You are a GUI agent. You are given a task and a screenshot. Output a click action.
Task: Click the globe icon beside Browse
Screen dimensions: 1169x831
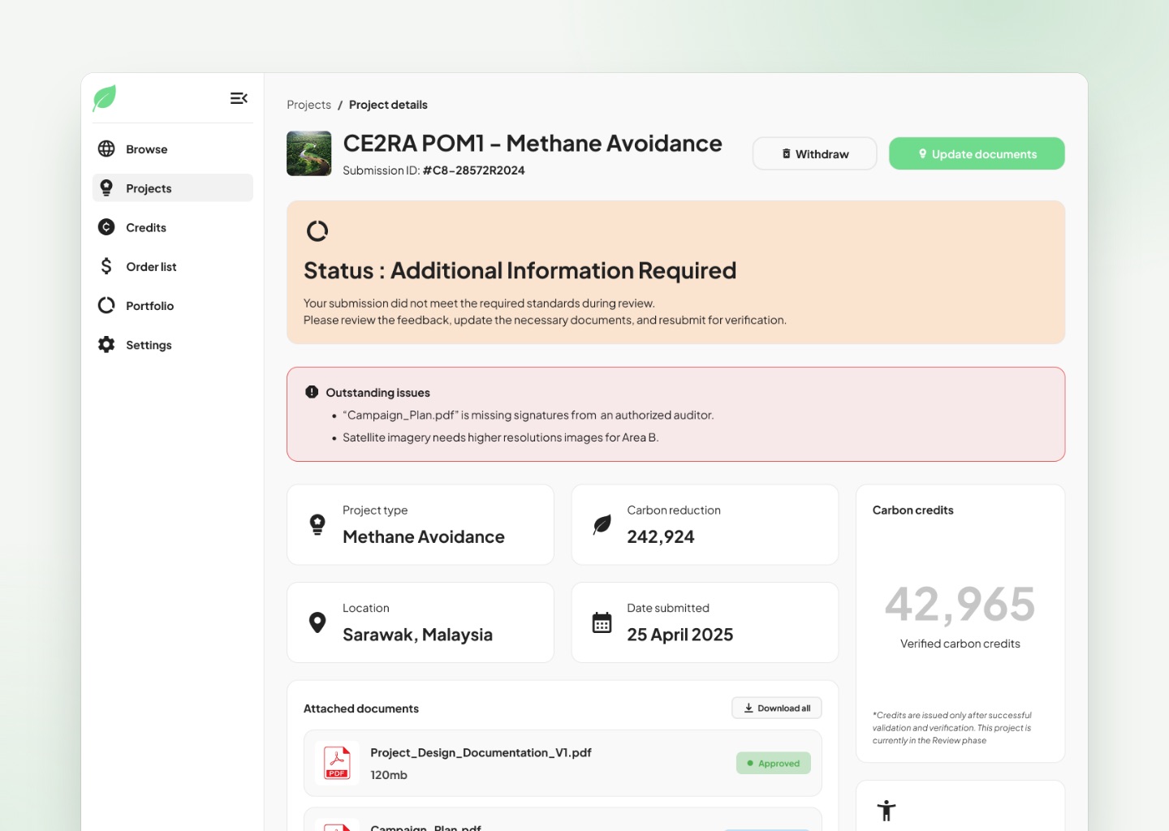tap(106, 149)
